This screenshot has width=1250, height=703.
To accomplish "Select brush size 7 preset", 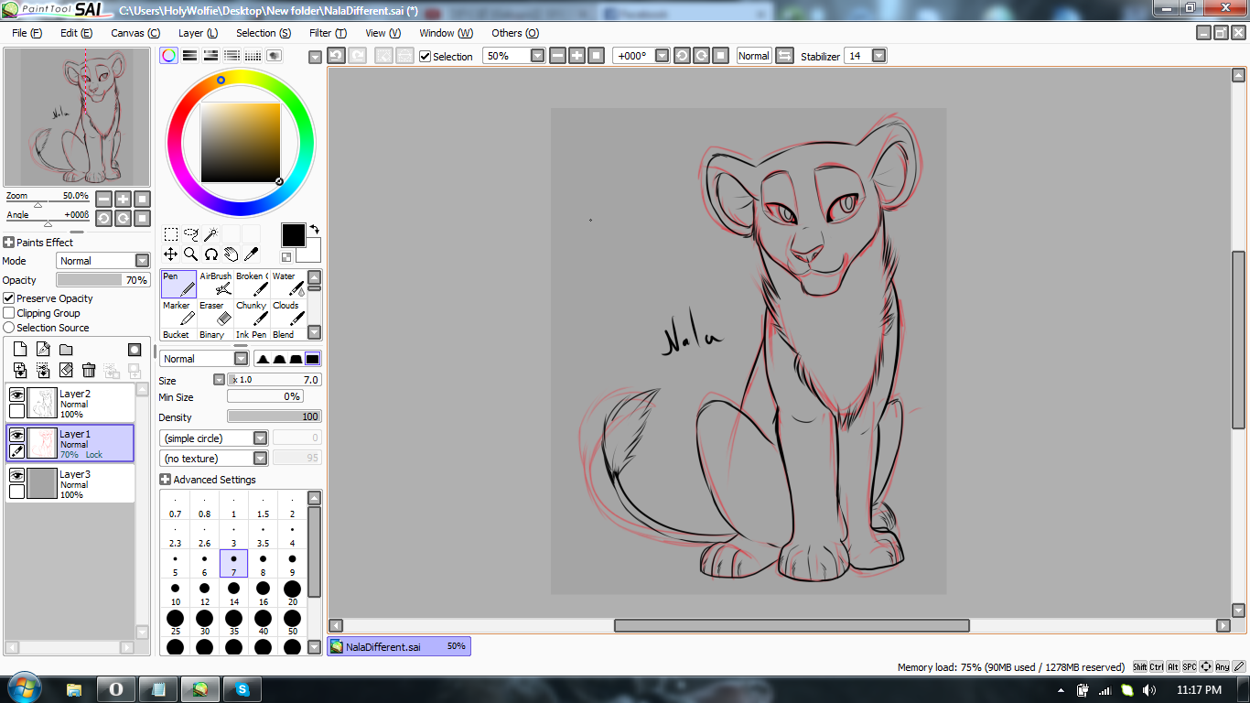I will [233, 563].
